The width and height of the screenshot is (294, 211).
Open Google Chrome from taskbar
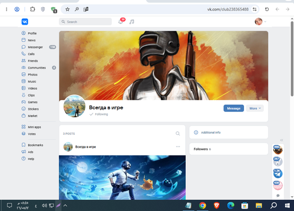[x=203, y=205]
